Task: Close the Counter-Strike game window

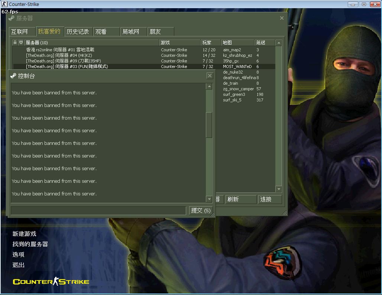Action: tap(375, 4)
